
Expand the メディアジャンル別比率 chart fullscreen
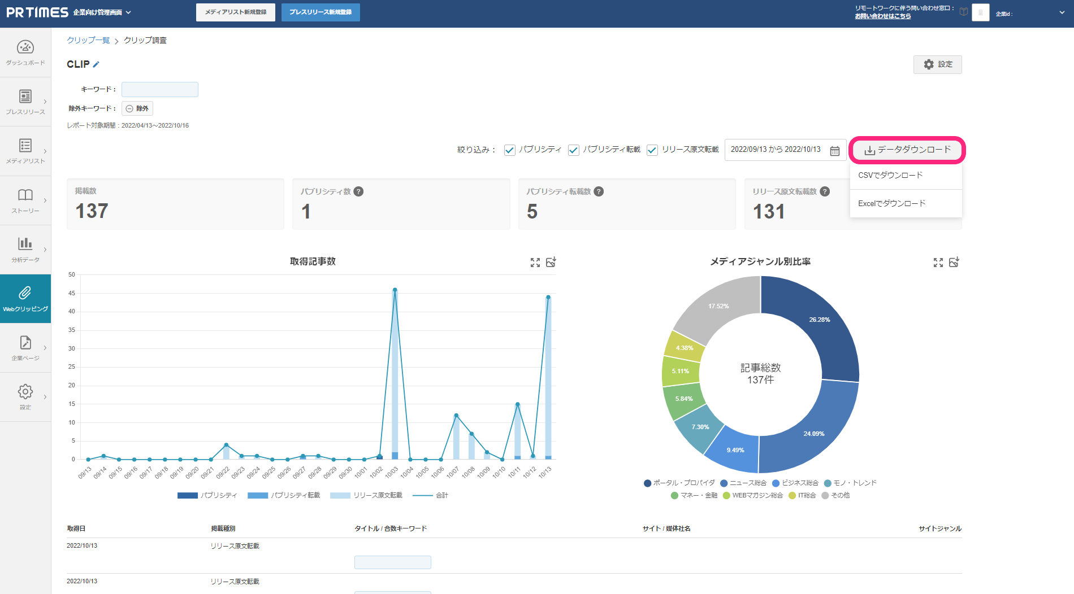click(x=938, y=263)
